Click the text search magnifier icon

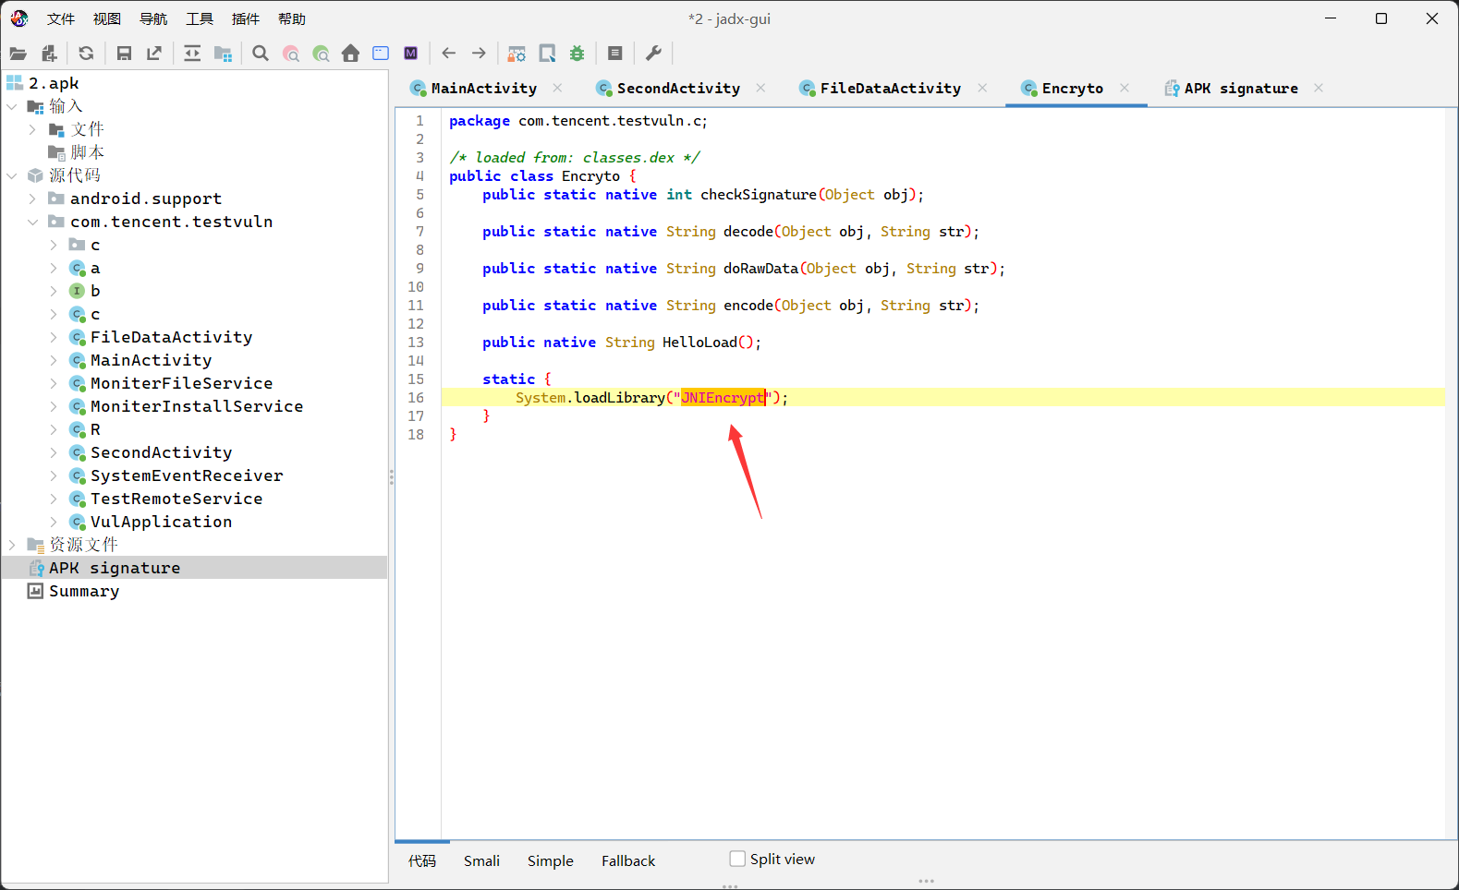[x=261, y=54]
